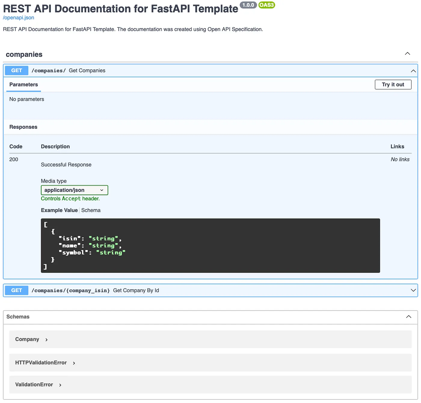This screenshot has height=403, width=421.
Task: Collapse the companies section with its chevron
Action: [x=407, y=54]
